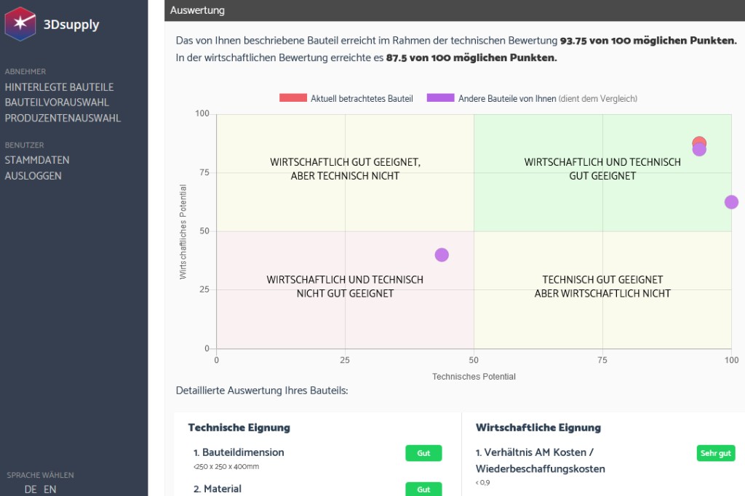745x496 pixels.
Task: Select the red current-part data point
Action: coord(699,142)
